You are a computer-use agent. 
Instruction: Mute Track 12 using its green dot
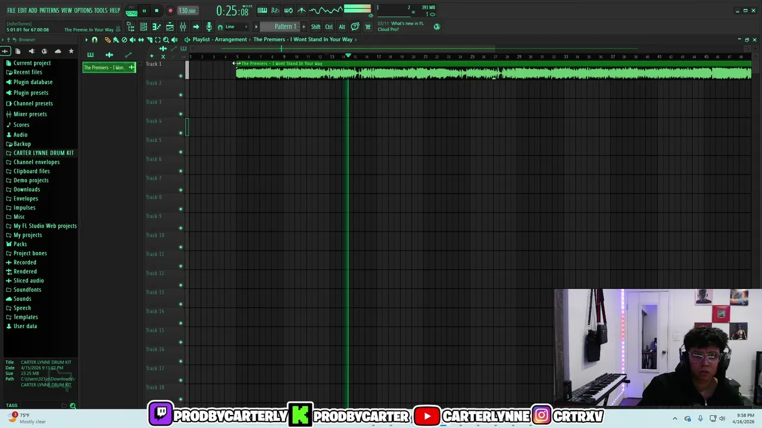click(181, 285)
